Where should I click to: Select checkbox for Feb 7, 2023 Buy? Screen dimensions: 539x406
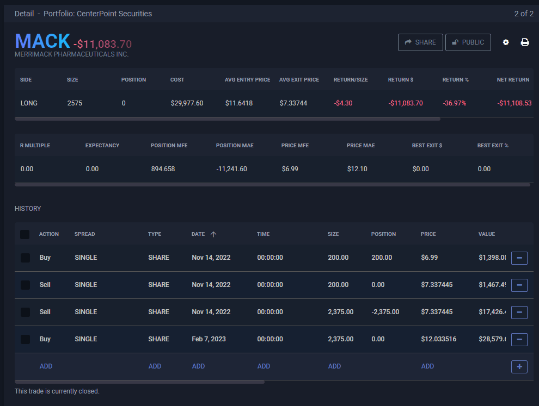coord(25,339)
